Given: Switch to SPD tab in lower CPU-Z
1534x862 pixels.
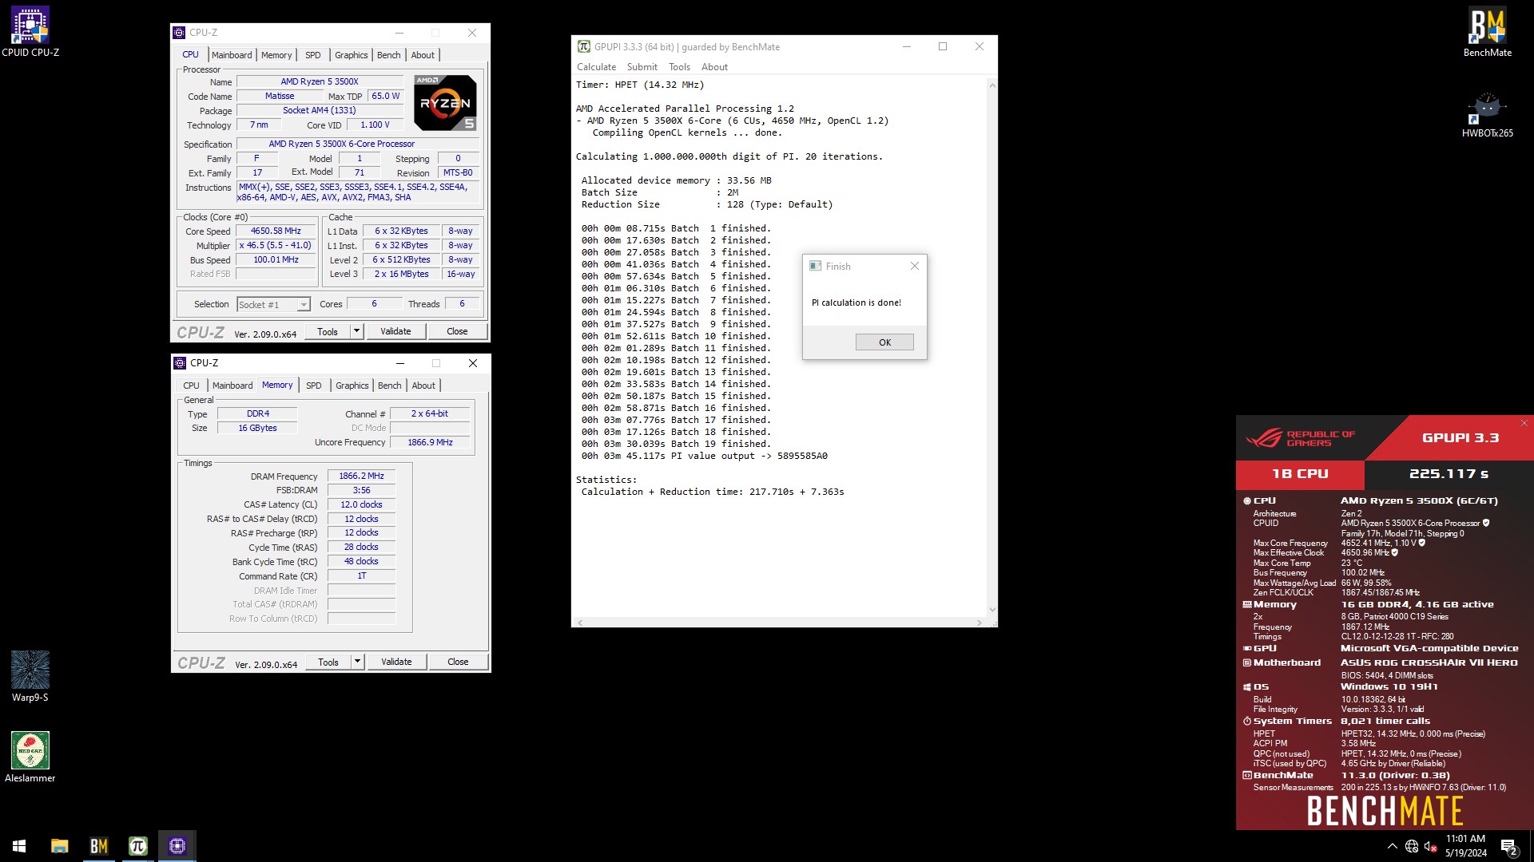Looking at the screenshot, I should click(x=314, y=386).
